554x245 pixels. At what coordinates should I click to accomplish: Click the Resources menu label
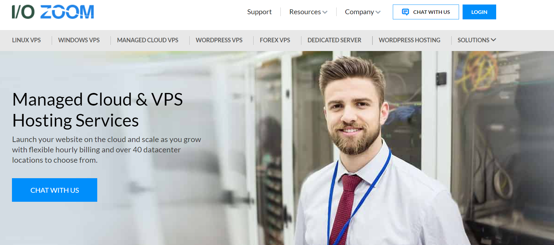(x=305, y=12)
